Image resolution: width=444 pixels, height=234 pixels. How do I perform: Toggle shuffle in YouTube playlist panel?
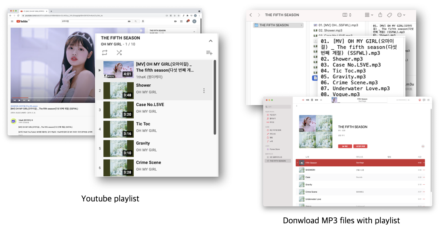tap(119, 53)
